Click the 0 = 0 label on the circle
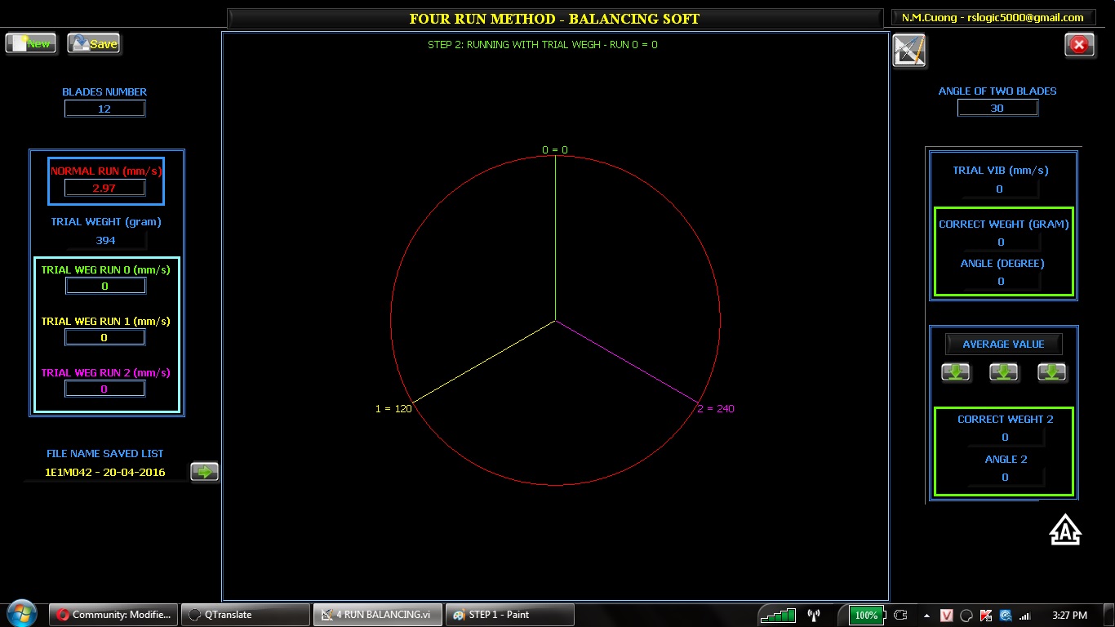 point(555,150)
